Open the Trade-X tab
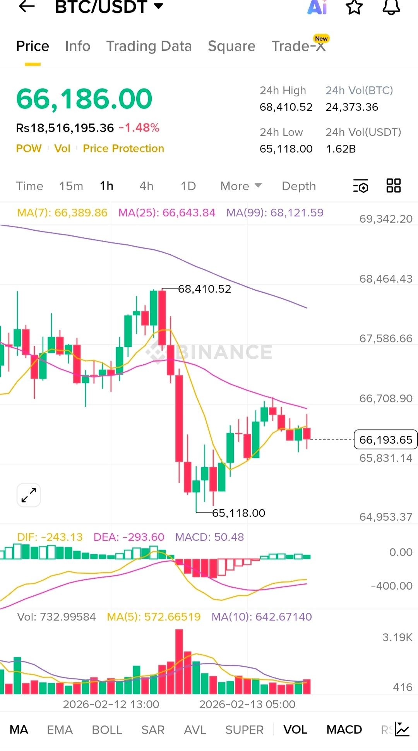The image size is (418, 751). tap(298, 46)
